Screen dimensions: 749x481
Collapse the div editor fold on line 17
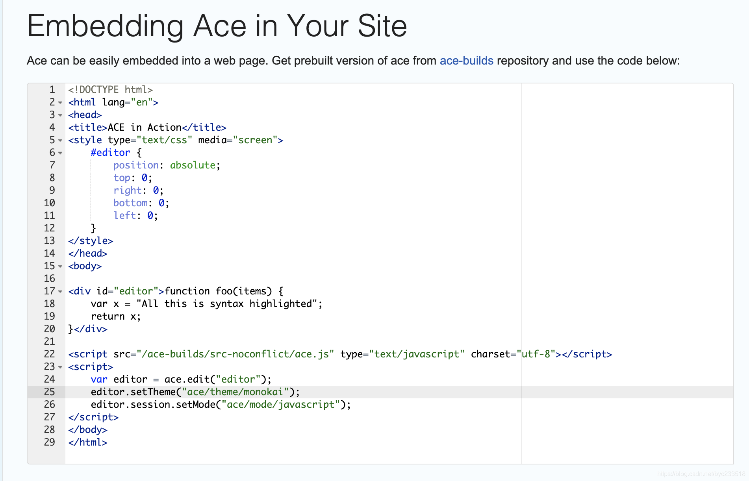pos(60,292)
